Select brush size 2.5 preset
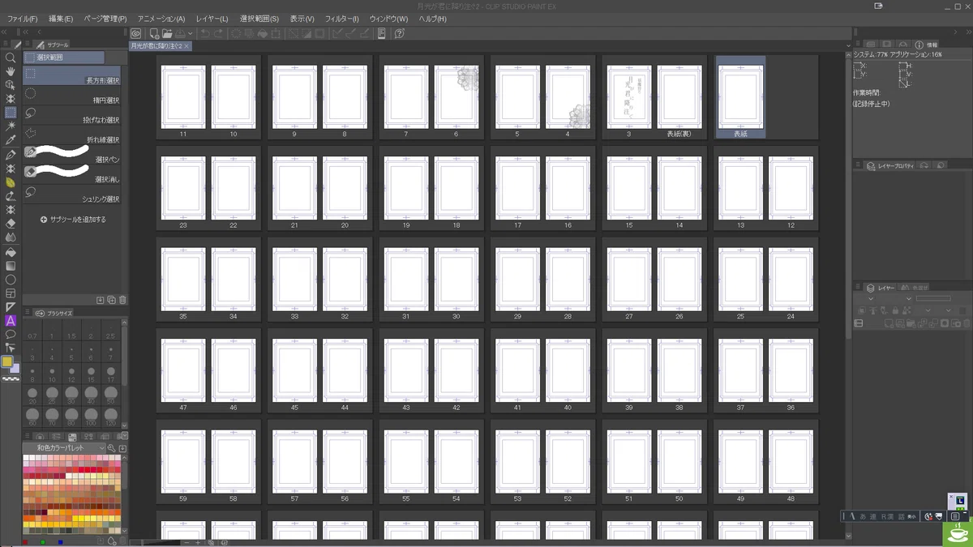Screen dimensions: 973x547 (110, 332)
